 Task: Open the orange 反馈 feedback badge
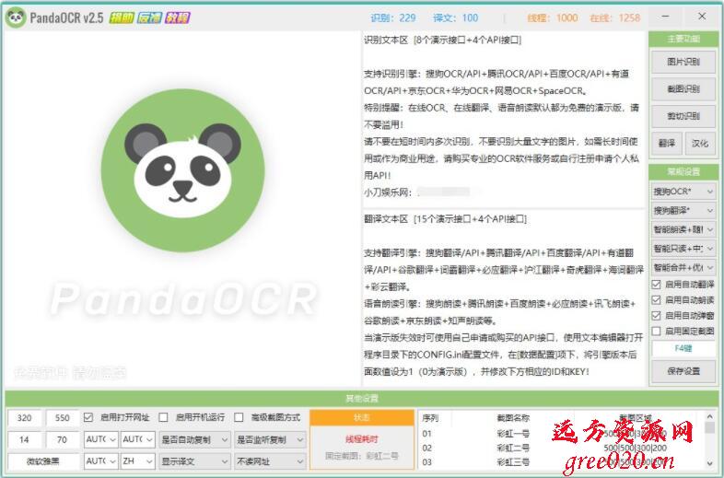tap(149, 17)
